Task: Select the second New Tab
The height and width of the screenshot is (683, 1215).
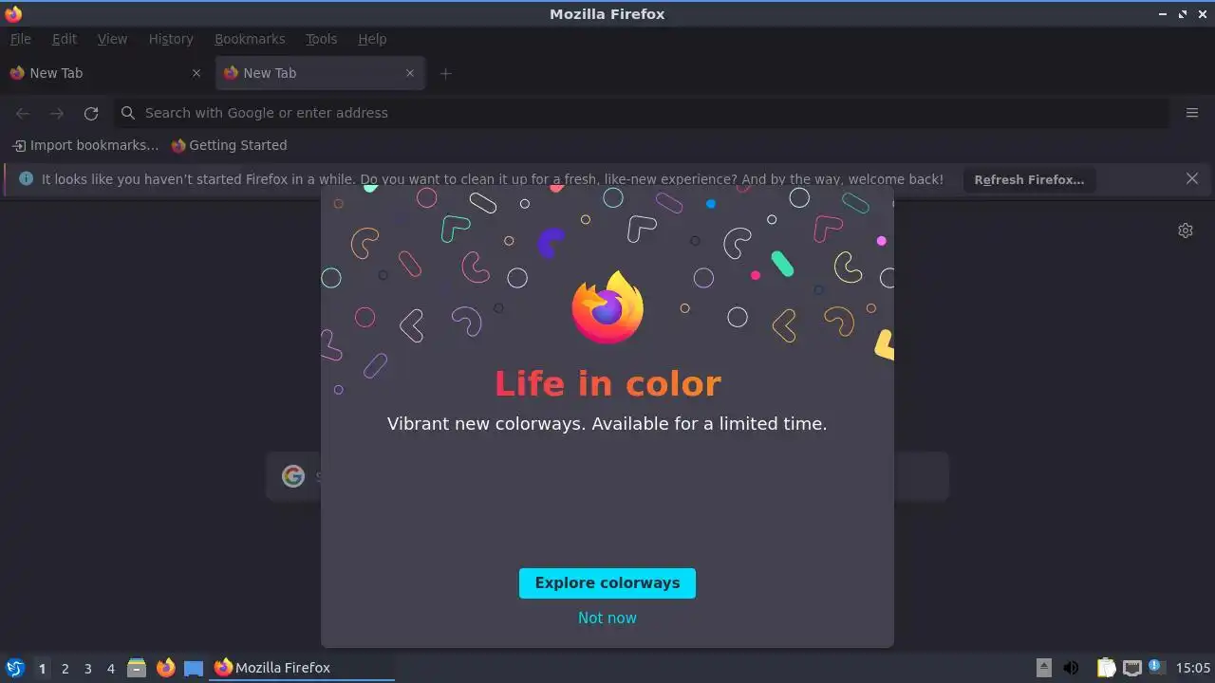Action: pyautogui.click(x=320, y=73)
